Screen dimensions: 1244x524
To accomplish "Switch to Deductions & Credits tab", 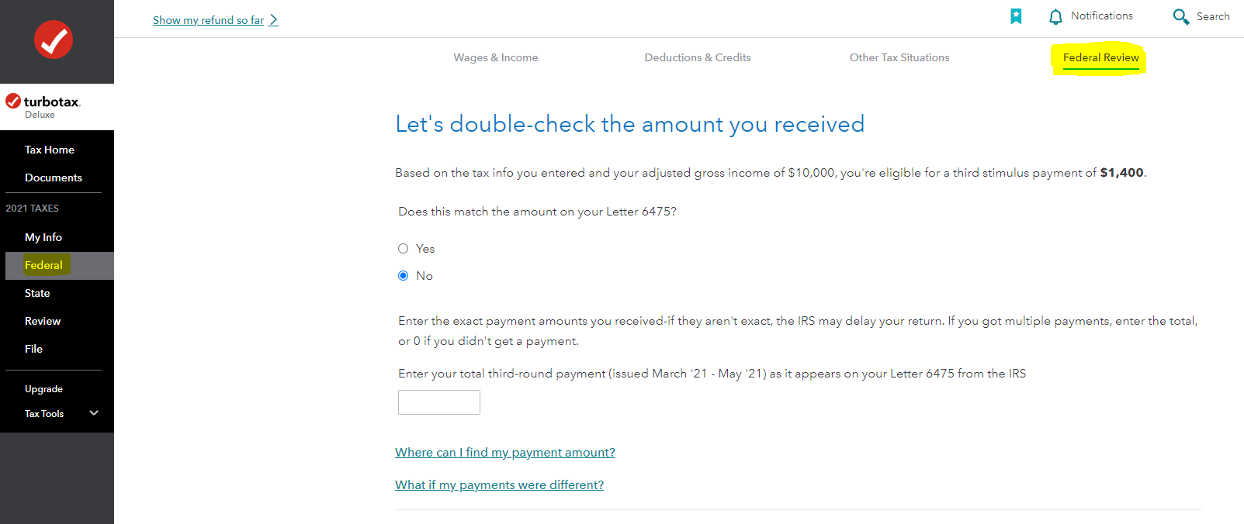I will [697, 57].
